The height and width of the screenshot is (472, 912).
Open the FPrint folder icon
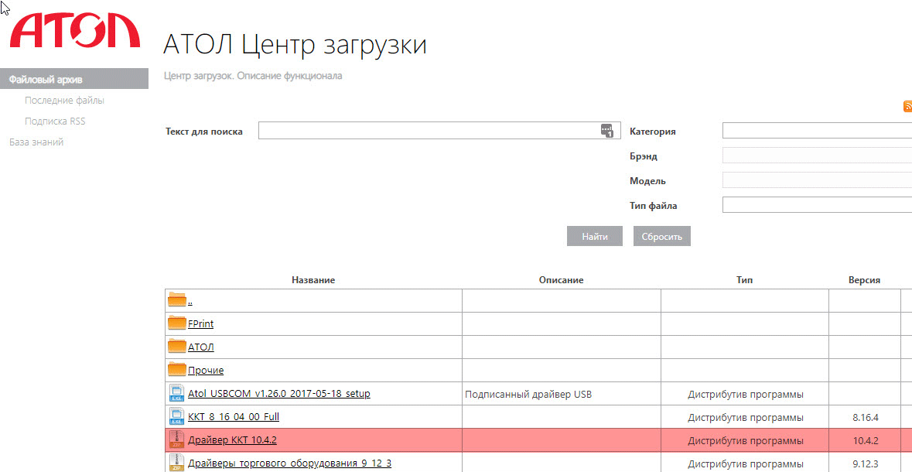pos(177,323)
